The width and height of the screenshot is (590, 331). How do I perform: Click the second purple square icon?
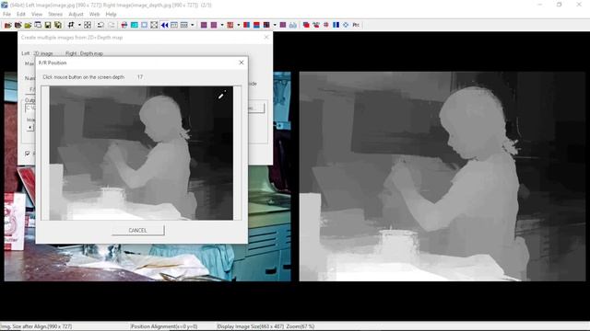pyautogui.click(x=214, y=25)
